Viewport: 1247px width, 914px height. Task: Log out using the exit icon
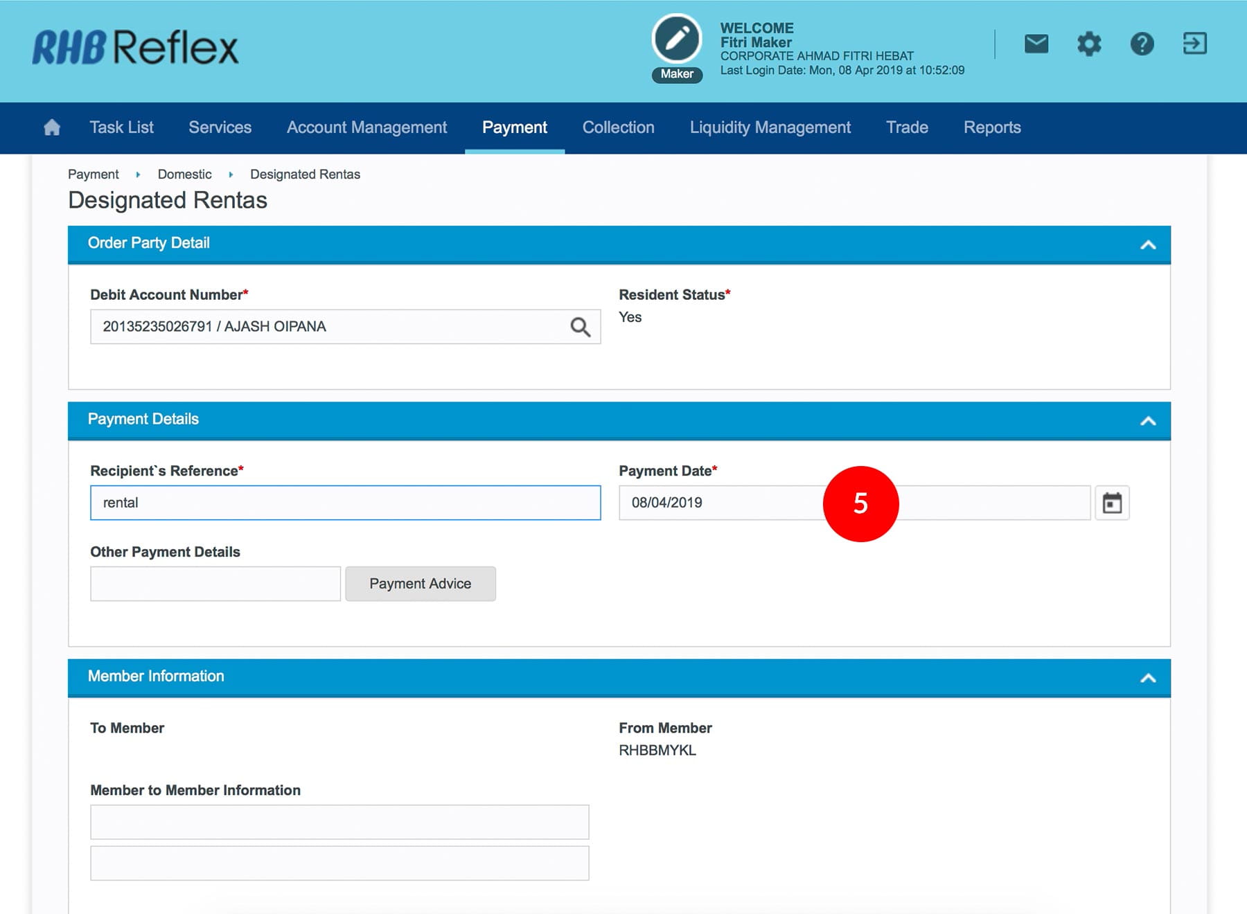point(1194,44)
